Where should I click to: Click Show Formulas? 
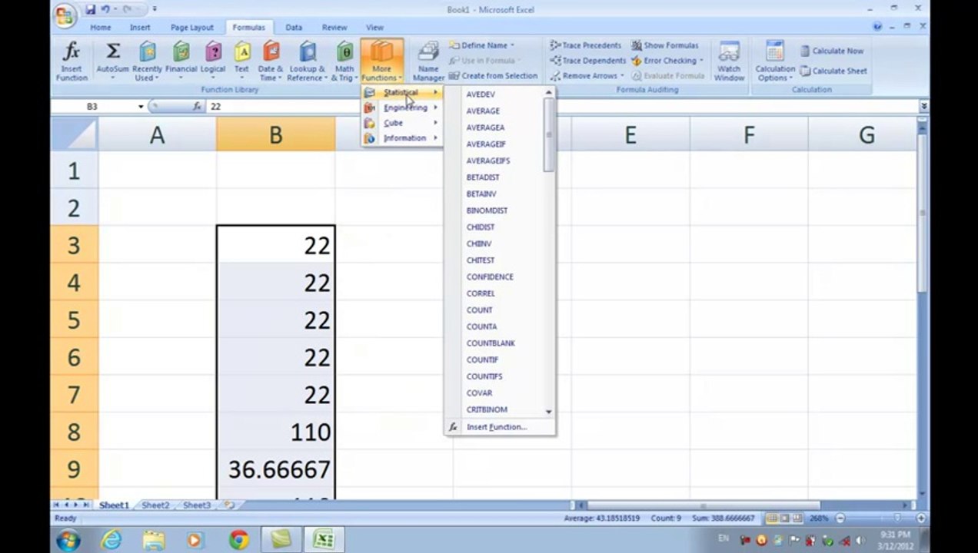(x=664, y=45)
